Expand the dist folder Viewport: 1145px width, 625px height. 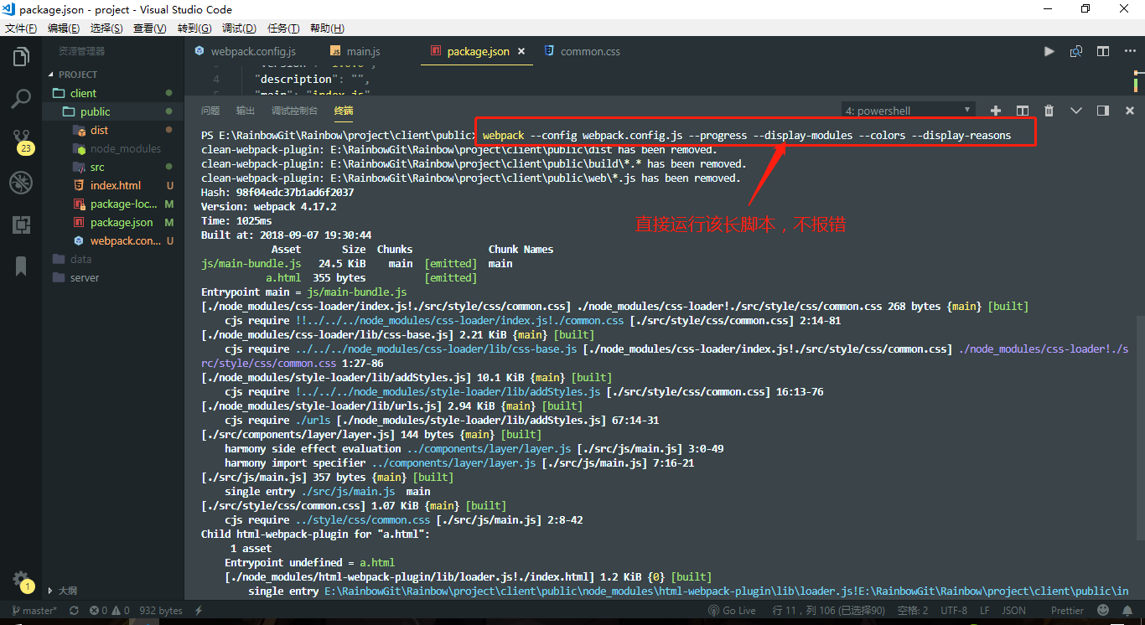coord(113,130)
